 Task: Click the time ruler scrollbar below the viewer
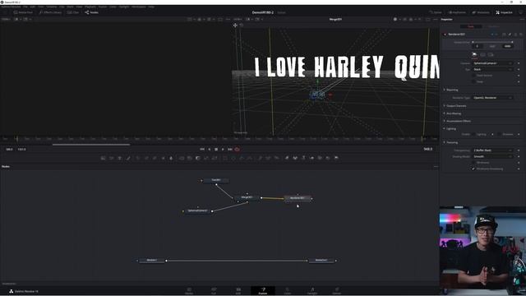click(91, 145)
